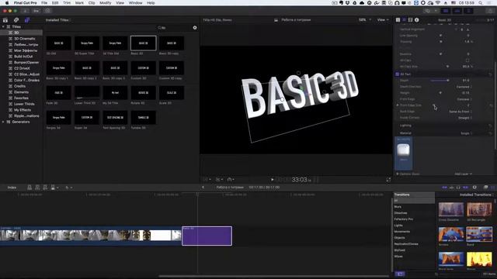Open the viewer View dropdown
The width and height of the screenshot is (497, 279).
(x=383, y=19)
